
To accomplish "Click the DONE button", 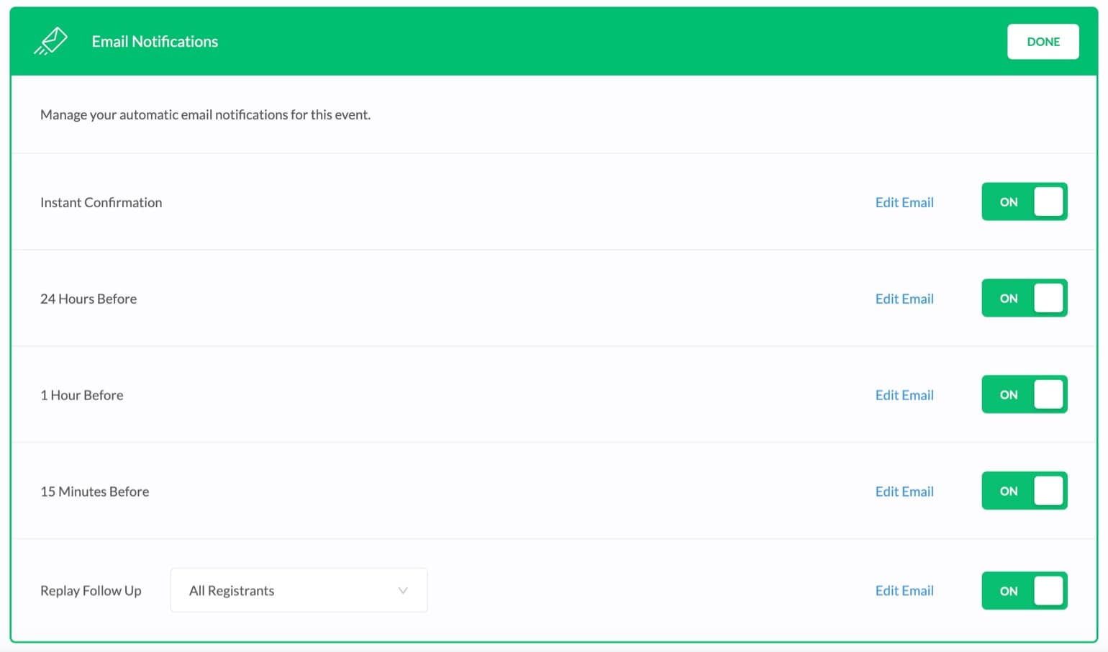I will click(1043, 42).
